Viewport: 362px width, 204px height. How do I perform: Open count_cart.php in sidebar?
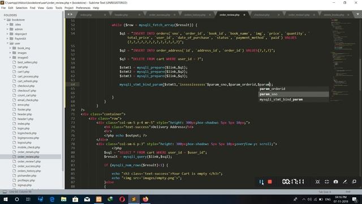(27, 95)
